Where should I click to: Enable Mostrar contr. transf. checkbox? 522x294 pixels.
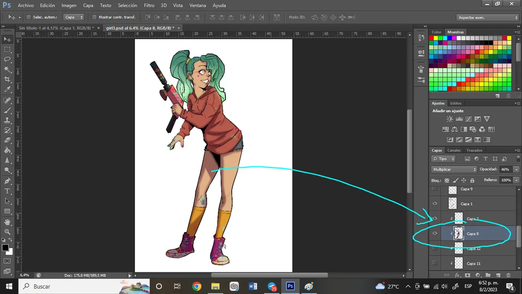point(94,17)
